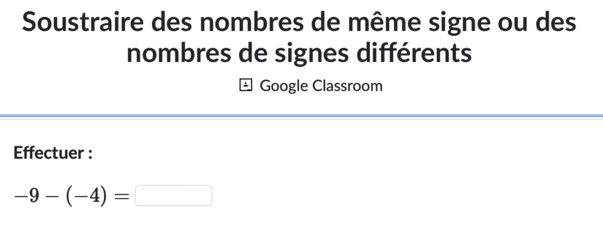Click the (−4) term in parentheses
Viewport: 603px width, 245px height.
88,197
